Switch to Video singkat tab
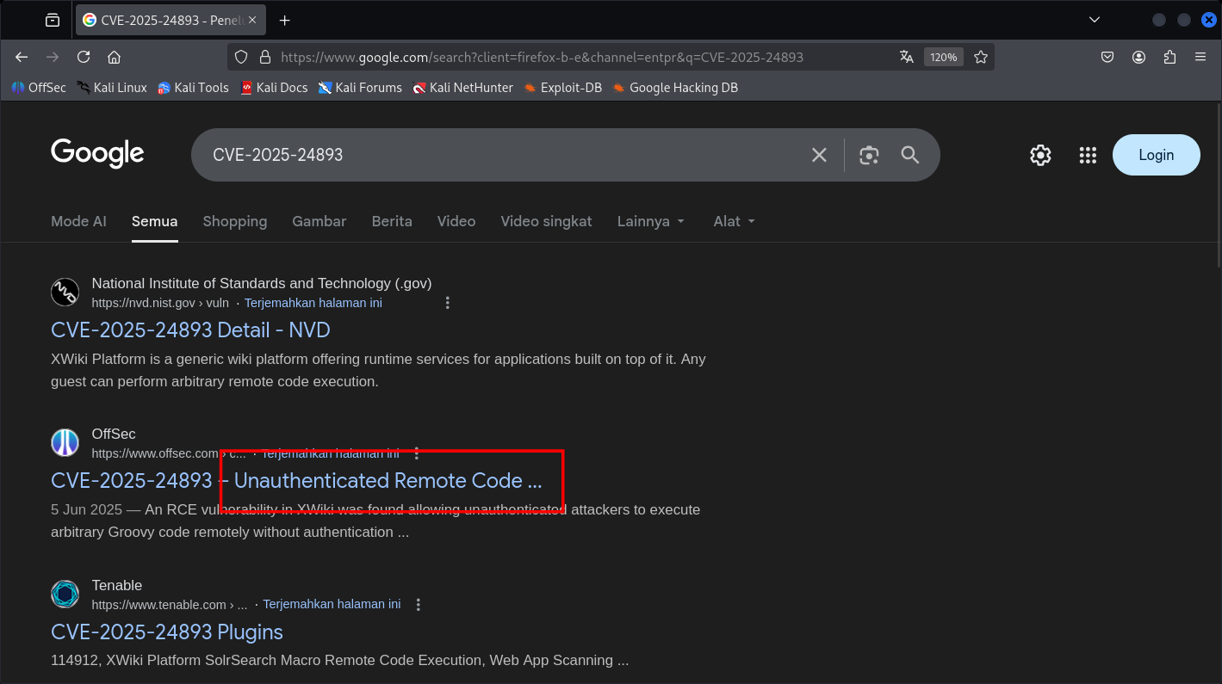The height and width of the screenshot is (684, 1222). [546, 221]
